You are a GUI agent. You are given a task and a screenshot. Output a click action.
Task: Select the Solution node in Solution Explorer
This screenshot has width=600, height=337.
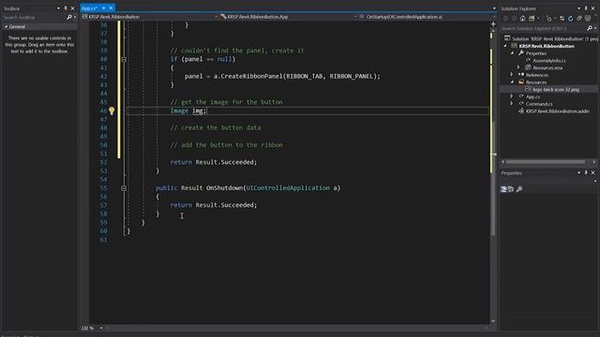coord(551,39)
